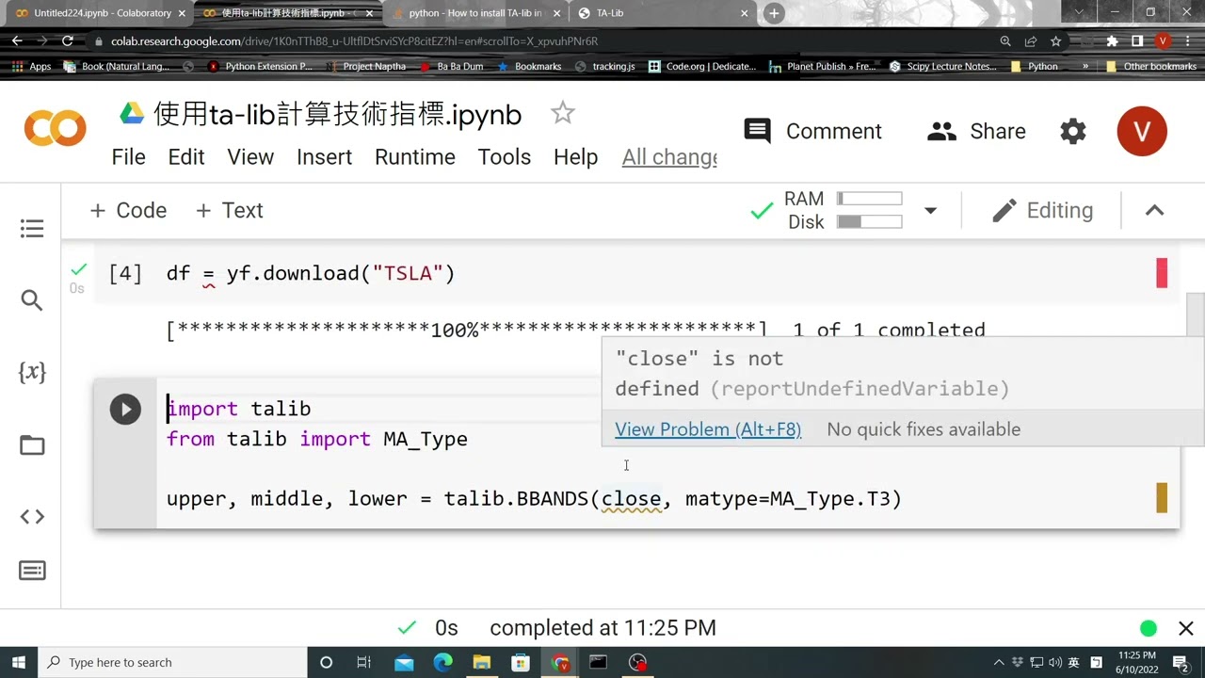Click the green connection status dot
The height and width of the screenshot is (678, 1205).
1149,628
